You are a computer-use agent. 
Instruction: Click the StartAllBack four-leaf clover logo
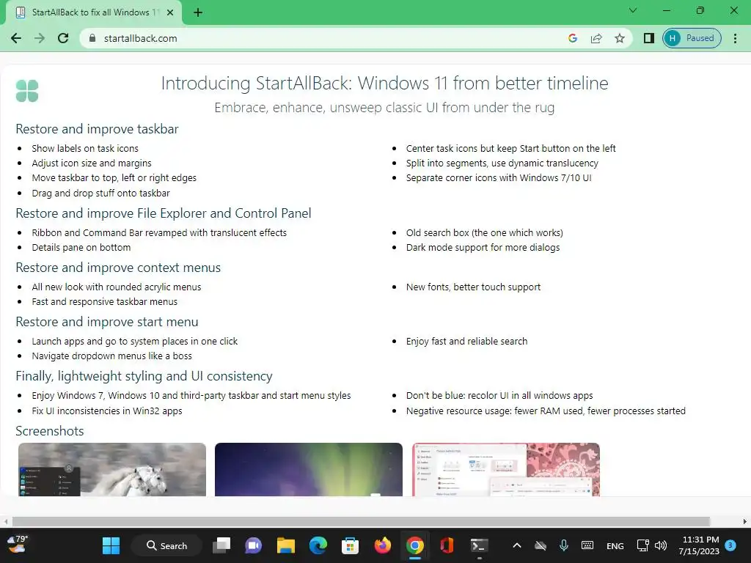coord(27,91)
